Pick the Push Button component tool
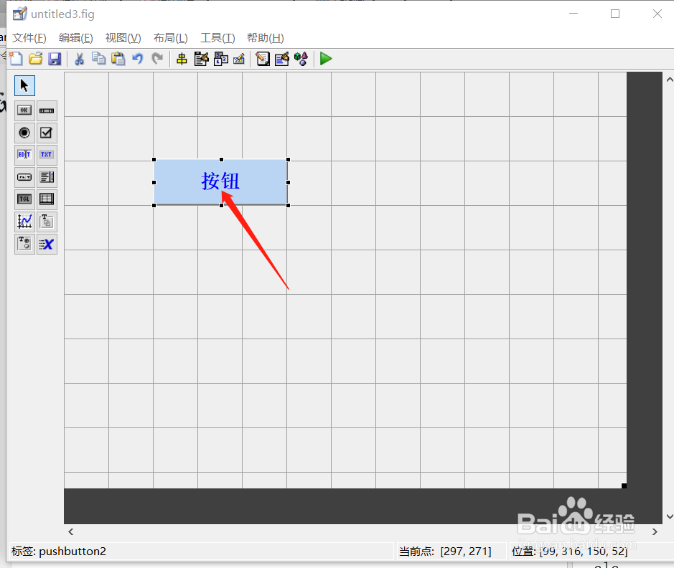The image size is (674, 568). [24, 110]
